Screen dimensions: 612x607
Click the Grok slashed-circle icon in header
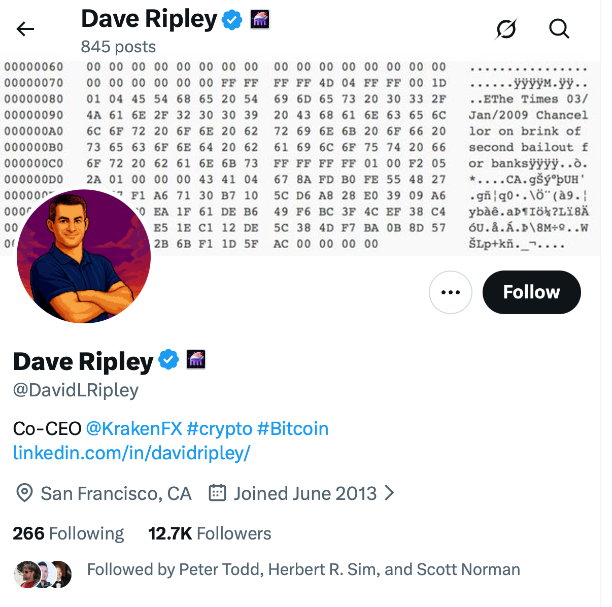pos(506,29)
